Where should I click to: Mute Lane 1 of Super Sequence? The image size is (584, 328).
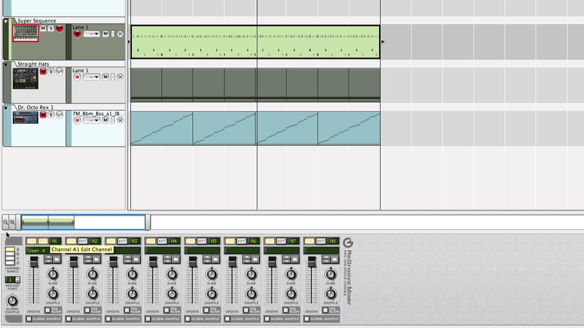[x=105, y=34]
